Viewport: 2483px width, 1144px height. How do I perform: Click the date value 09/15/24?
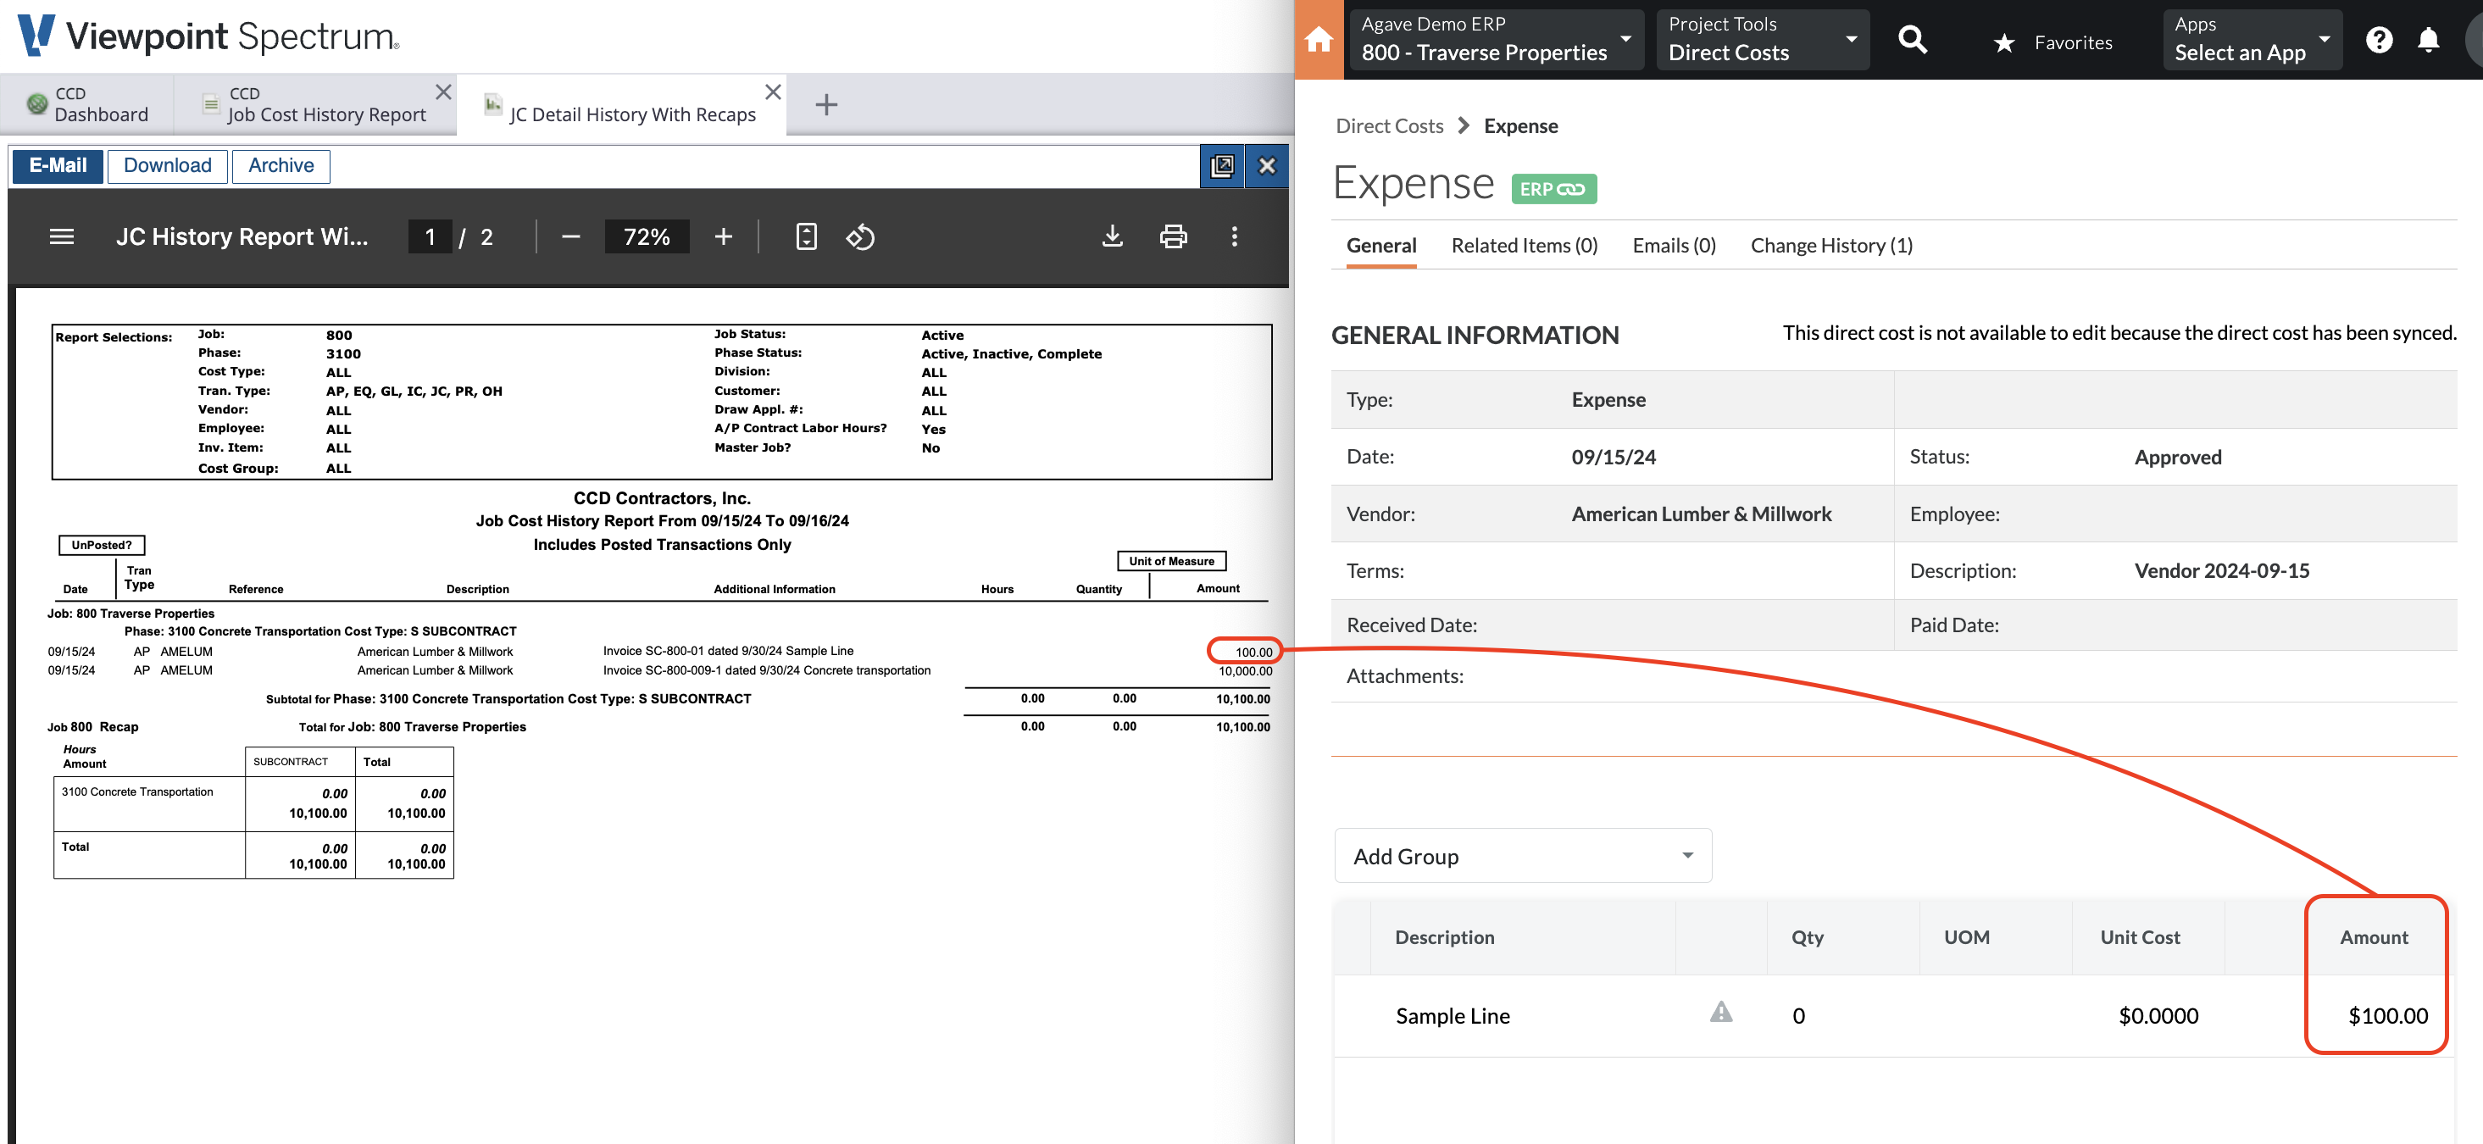coord(1614,457)
